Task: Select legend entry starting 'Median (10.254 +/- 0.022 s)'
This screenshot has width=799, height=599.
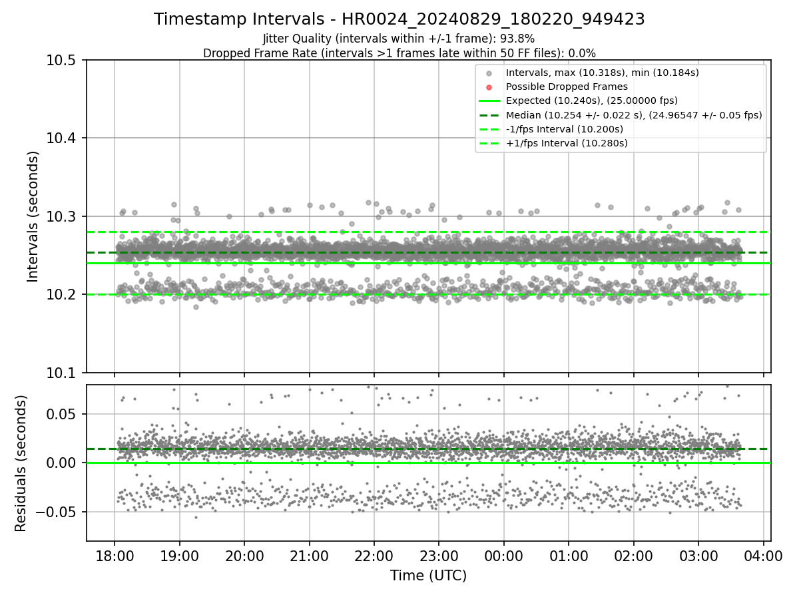Action: tap(634, 115)
